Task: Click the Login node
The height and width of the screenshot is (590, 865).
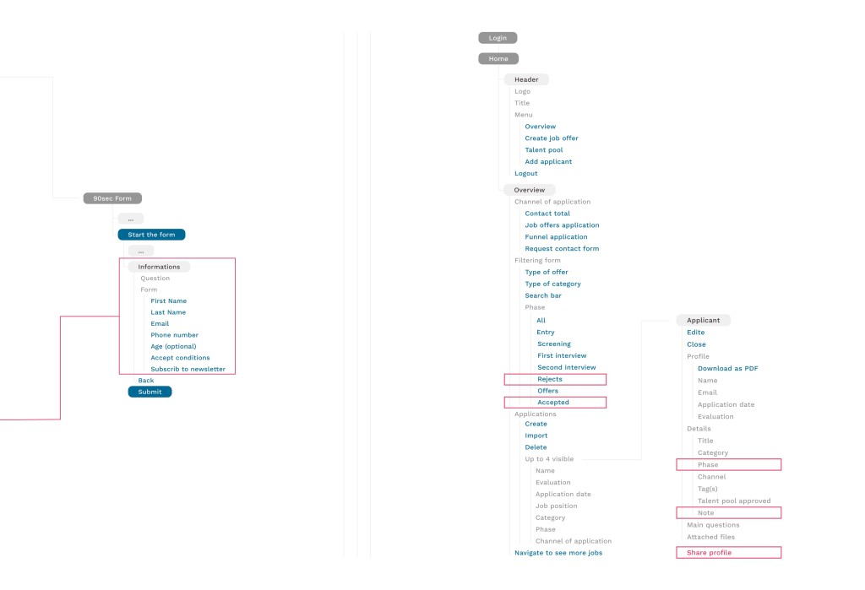Action: 498,38
